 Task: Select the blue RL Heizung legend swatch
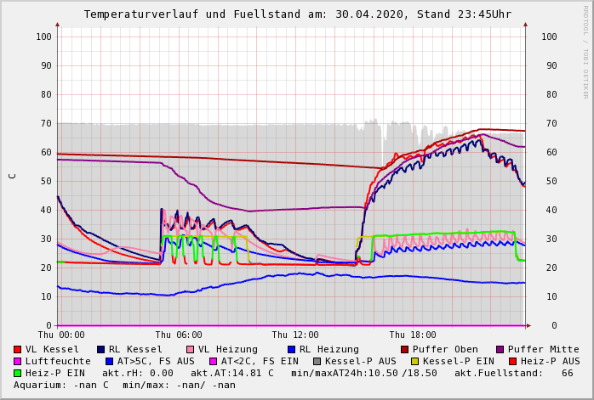(290, 350)
